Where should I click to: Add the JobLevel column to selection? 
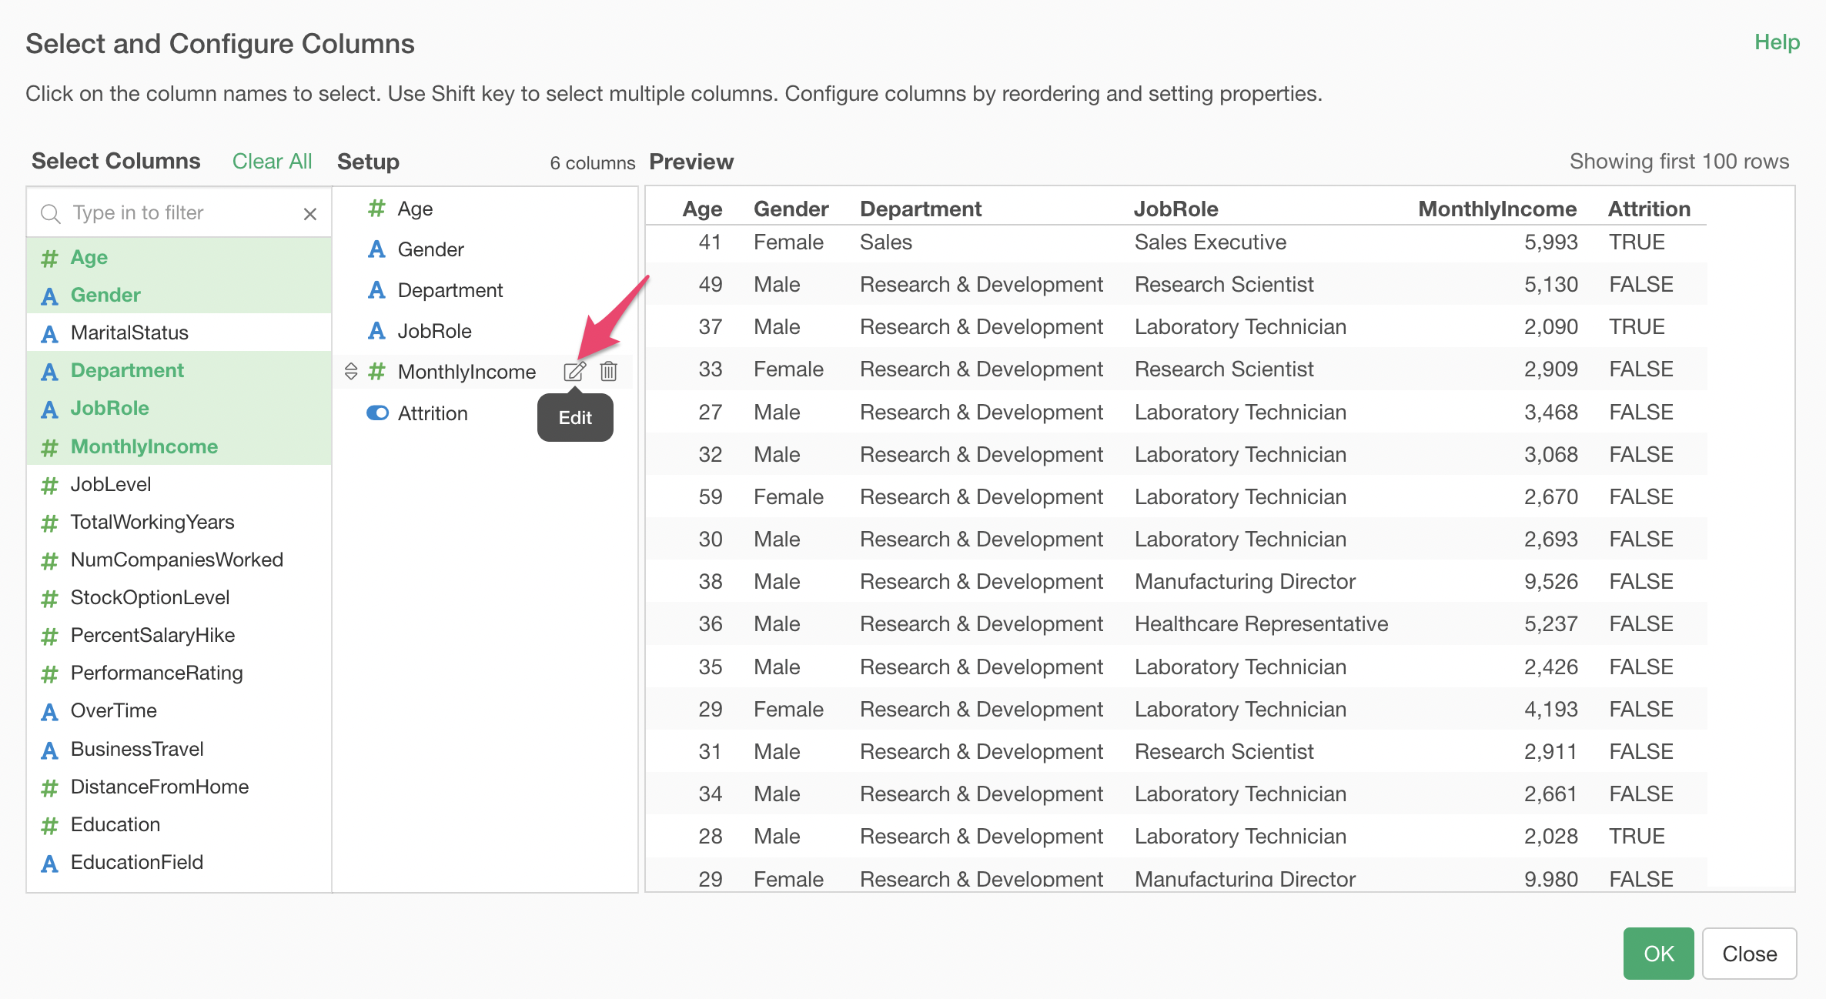pyautogui.click(x=111, y=484)
